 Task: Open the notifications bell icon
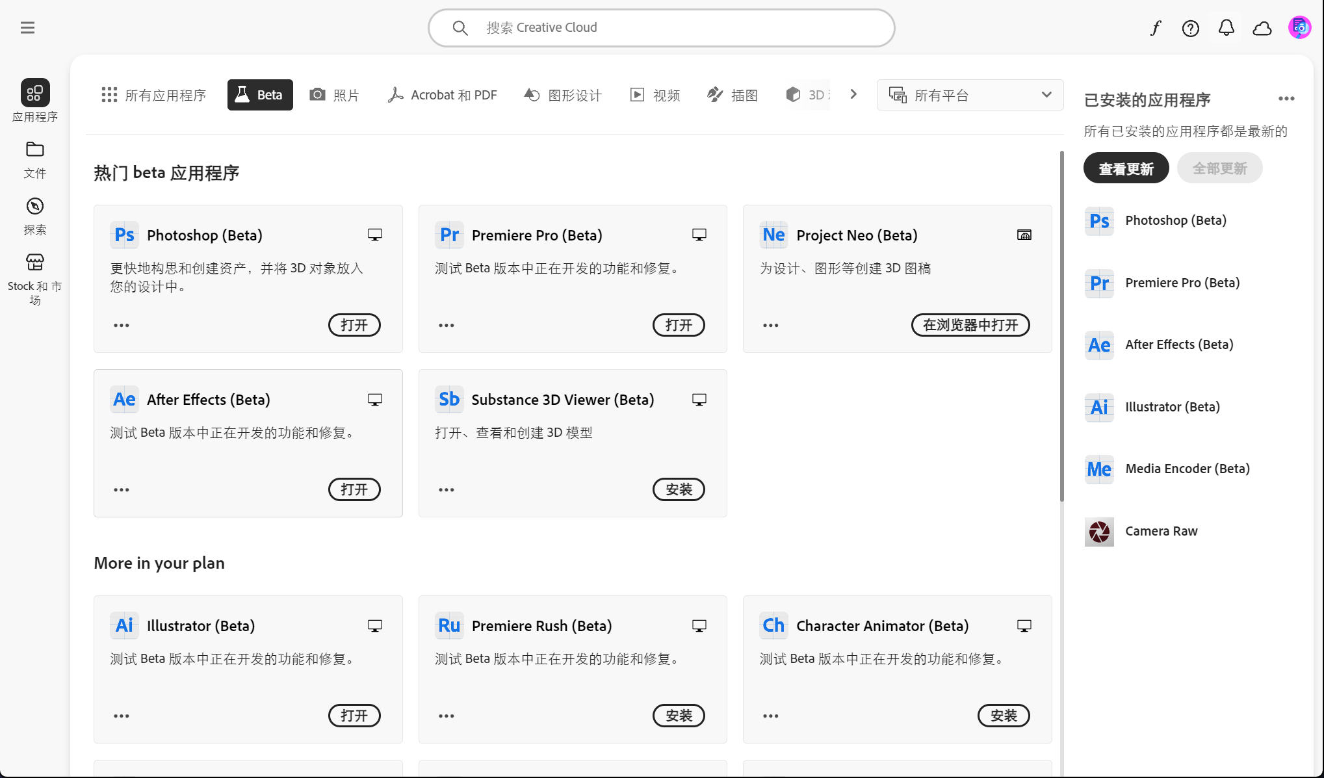pyautogui.click(x=1226, y=28)
